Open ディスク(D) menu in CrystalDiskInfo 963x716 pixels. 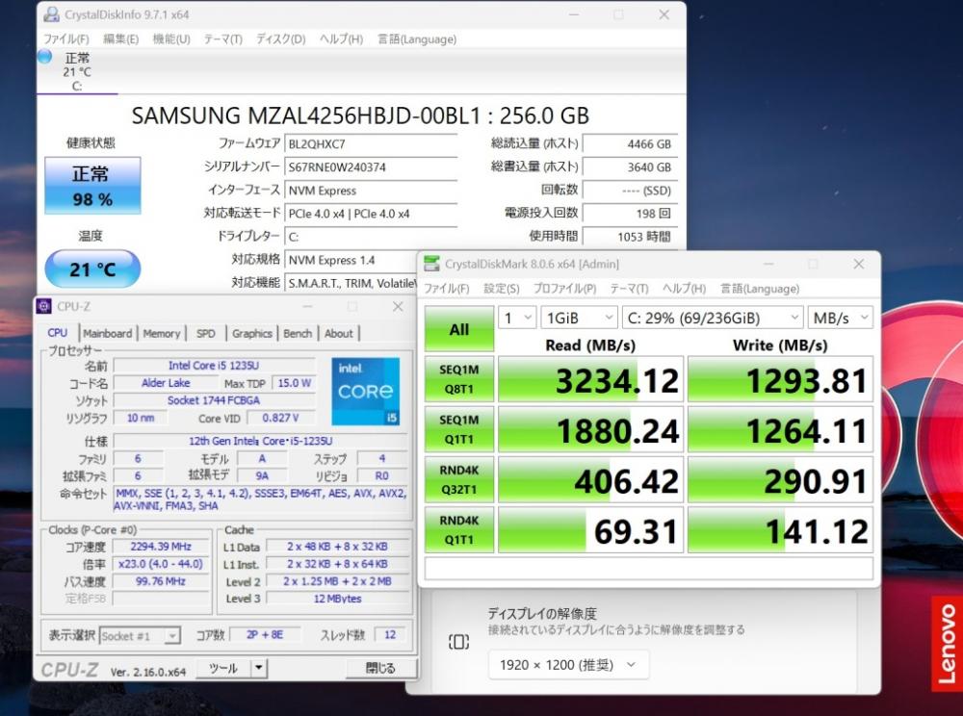[x=280, y=39]
